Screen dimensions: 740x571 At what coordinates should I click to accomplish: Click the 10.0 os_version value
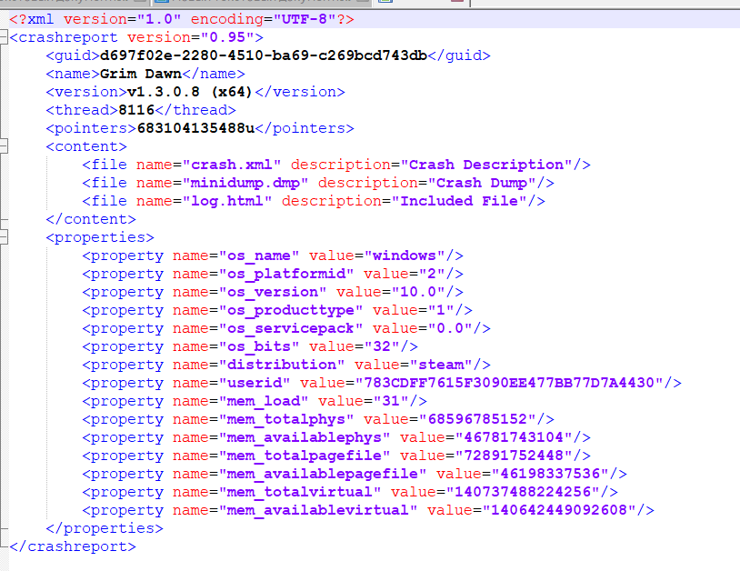[x=417, y=292]
